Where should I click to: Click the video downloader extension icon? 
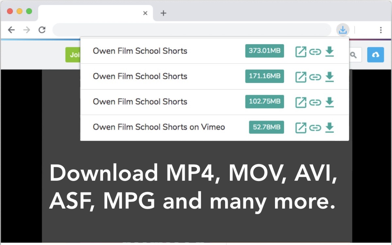pos(343,30)
